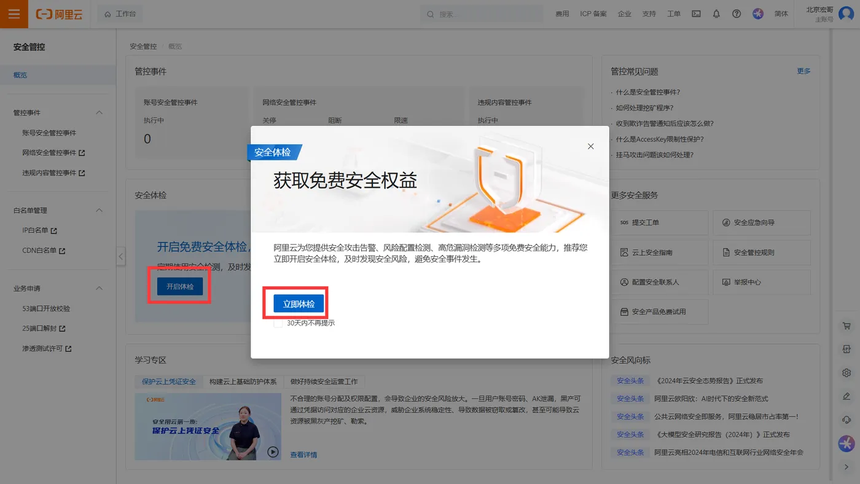The height and width of the screenshot is (484, 860).
Task: Switch to 构建云上基础防护体系 tab
Action: pos(243,381)
